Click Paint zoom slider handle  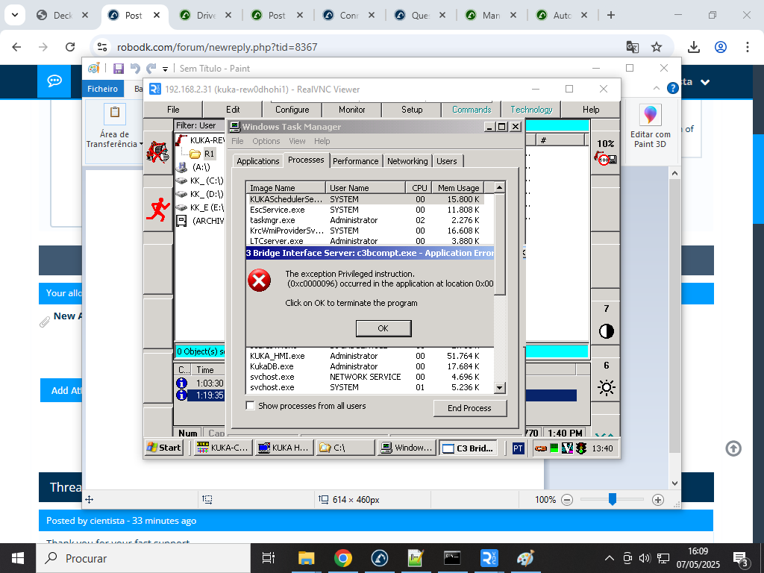click(613, 499)
